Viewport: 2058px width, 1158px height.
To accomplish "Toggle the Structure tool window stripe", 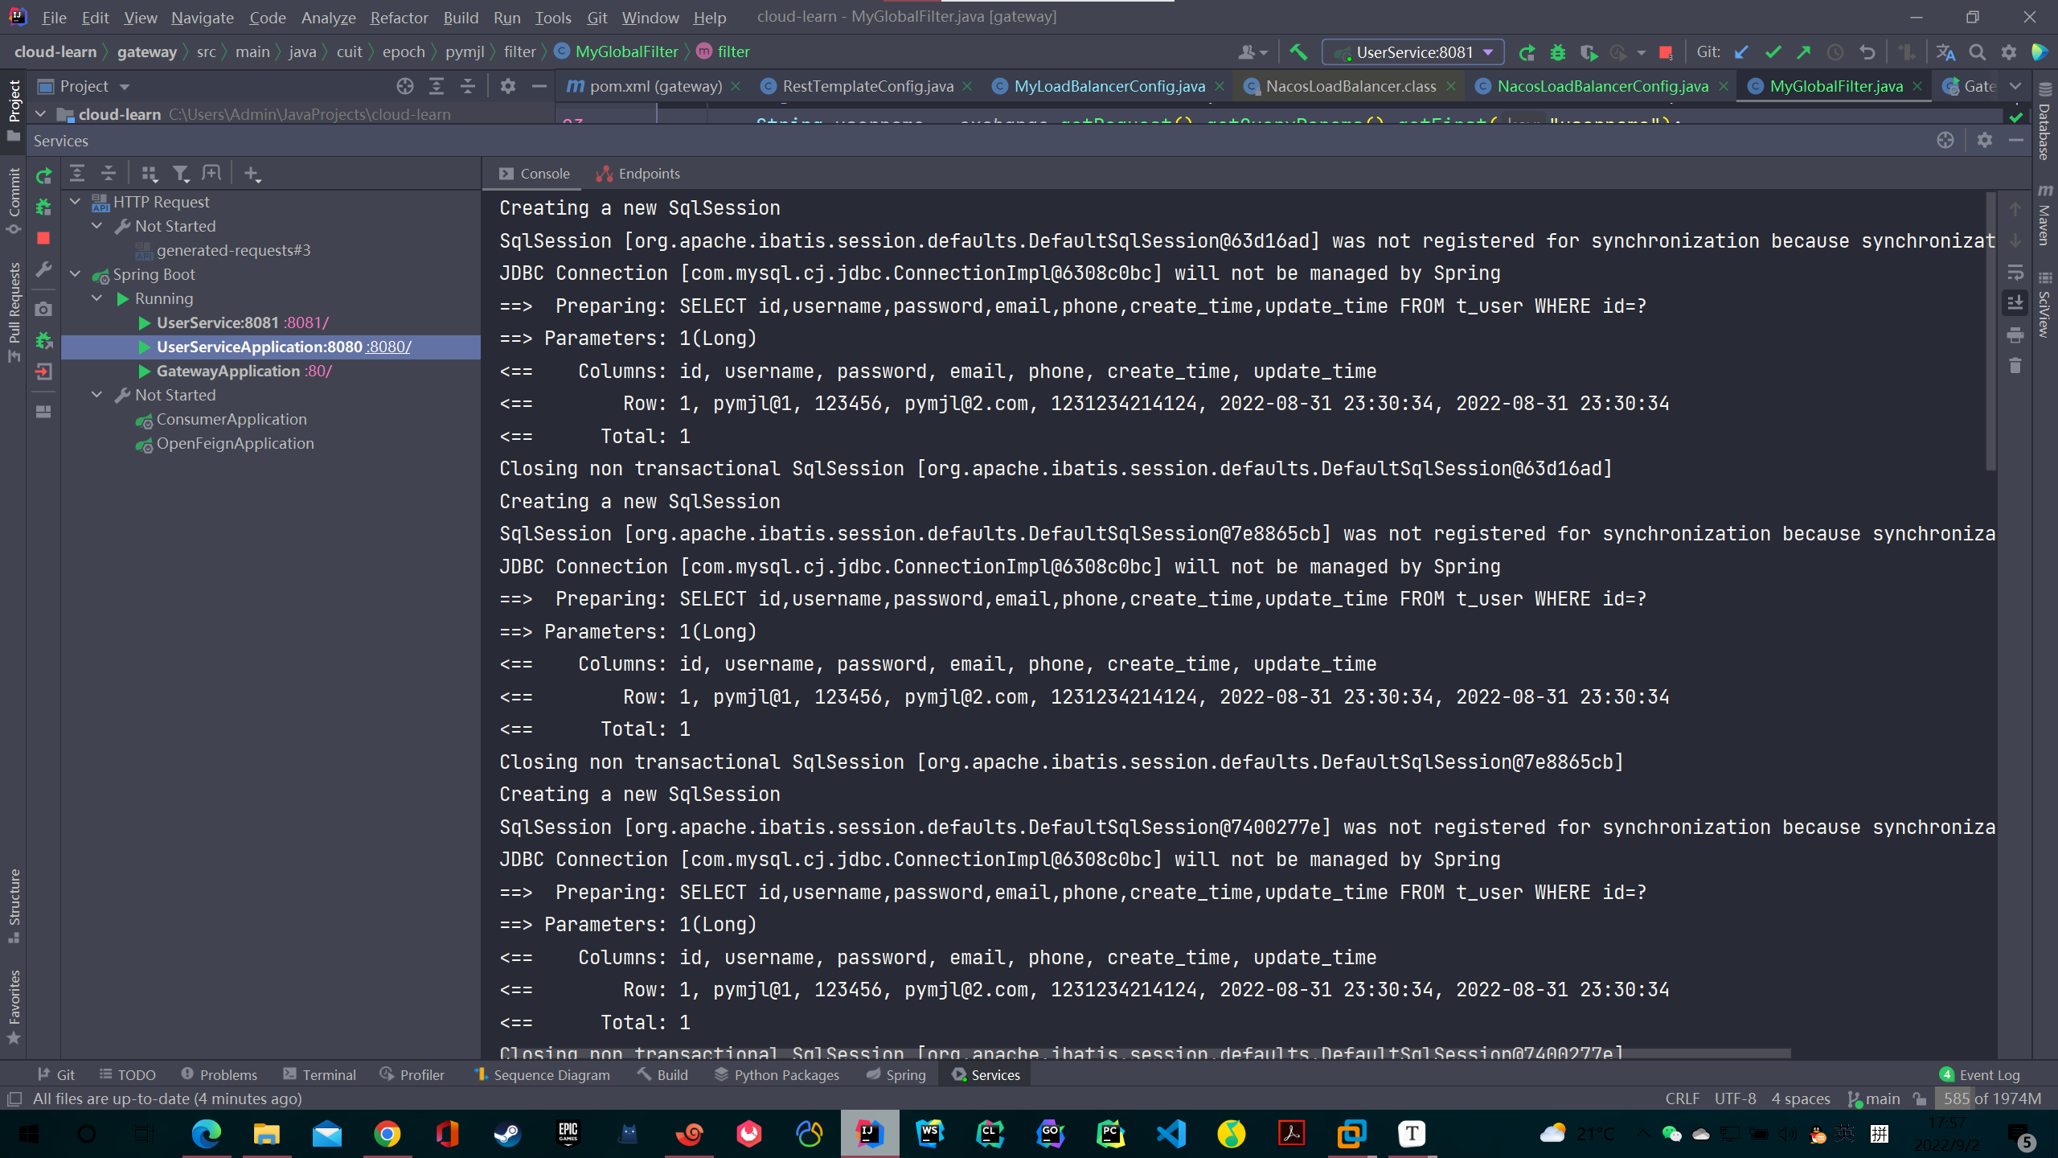I will (14, 905).
